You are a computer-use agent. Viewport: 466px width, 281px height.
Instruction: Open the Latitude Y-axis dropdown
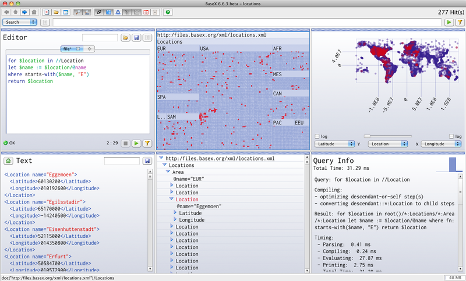pyautogui.click(x=334, y=143)
